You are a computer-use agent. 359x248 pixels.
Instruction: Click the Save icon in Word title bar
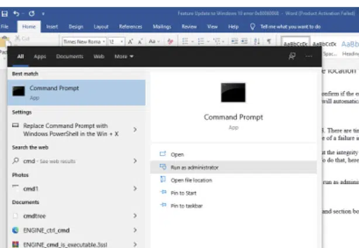pyautogui.click(x=4, y=13)
